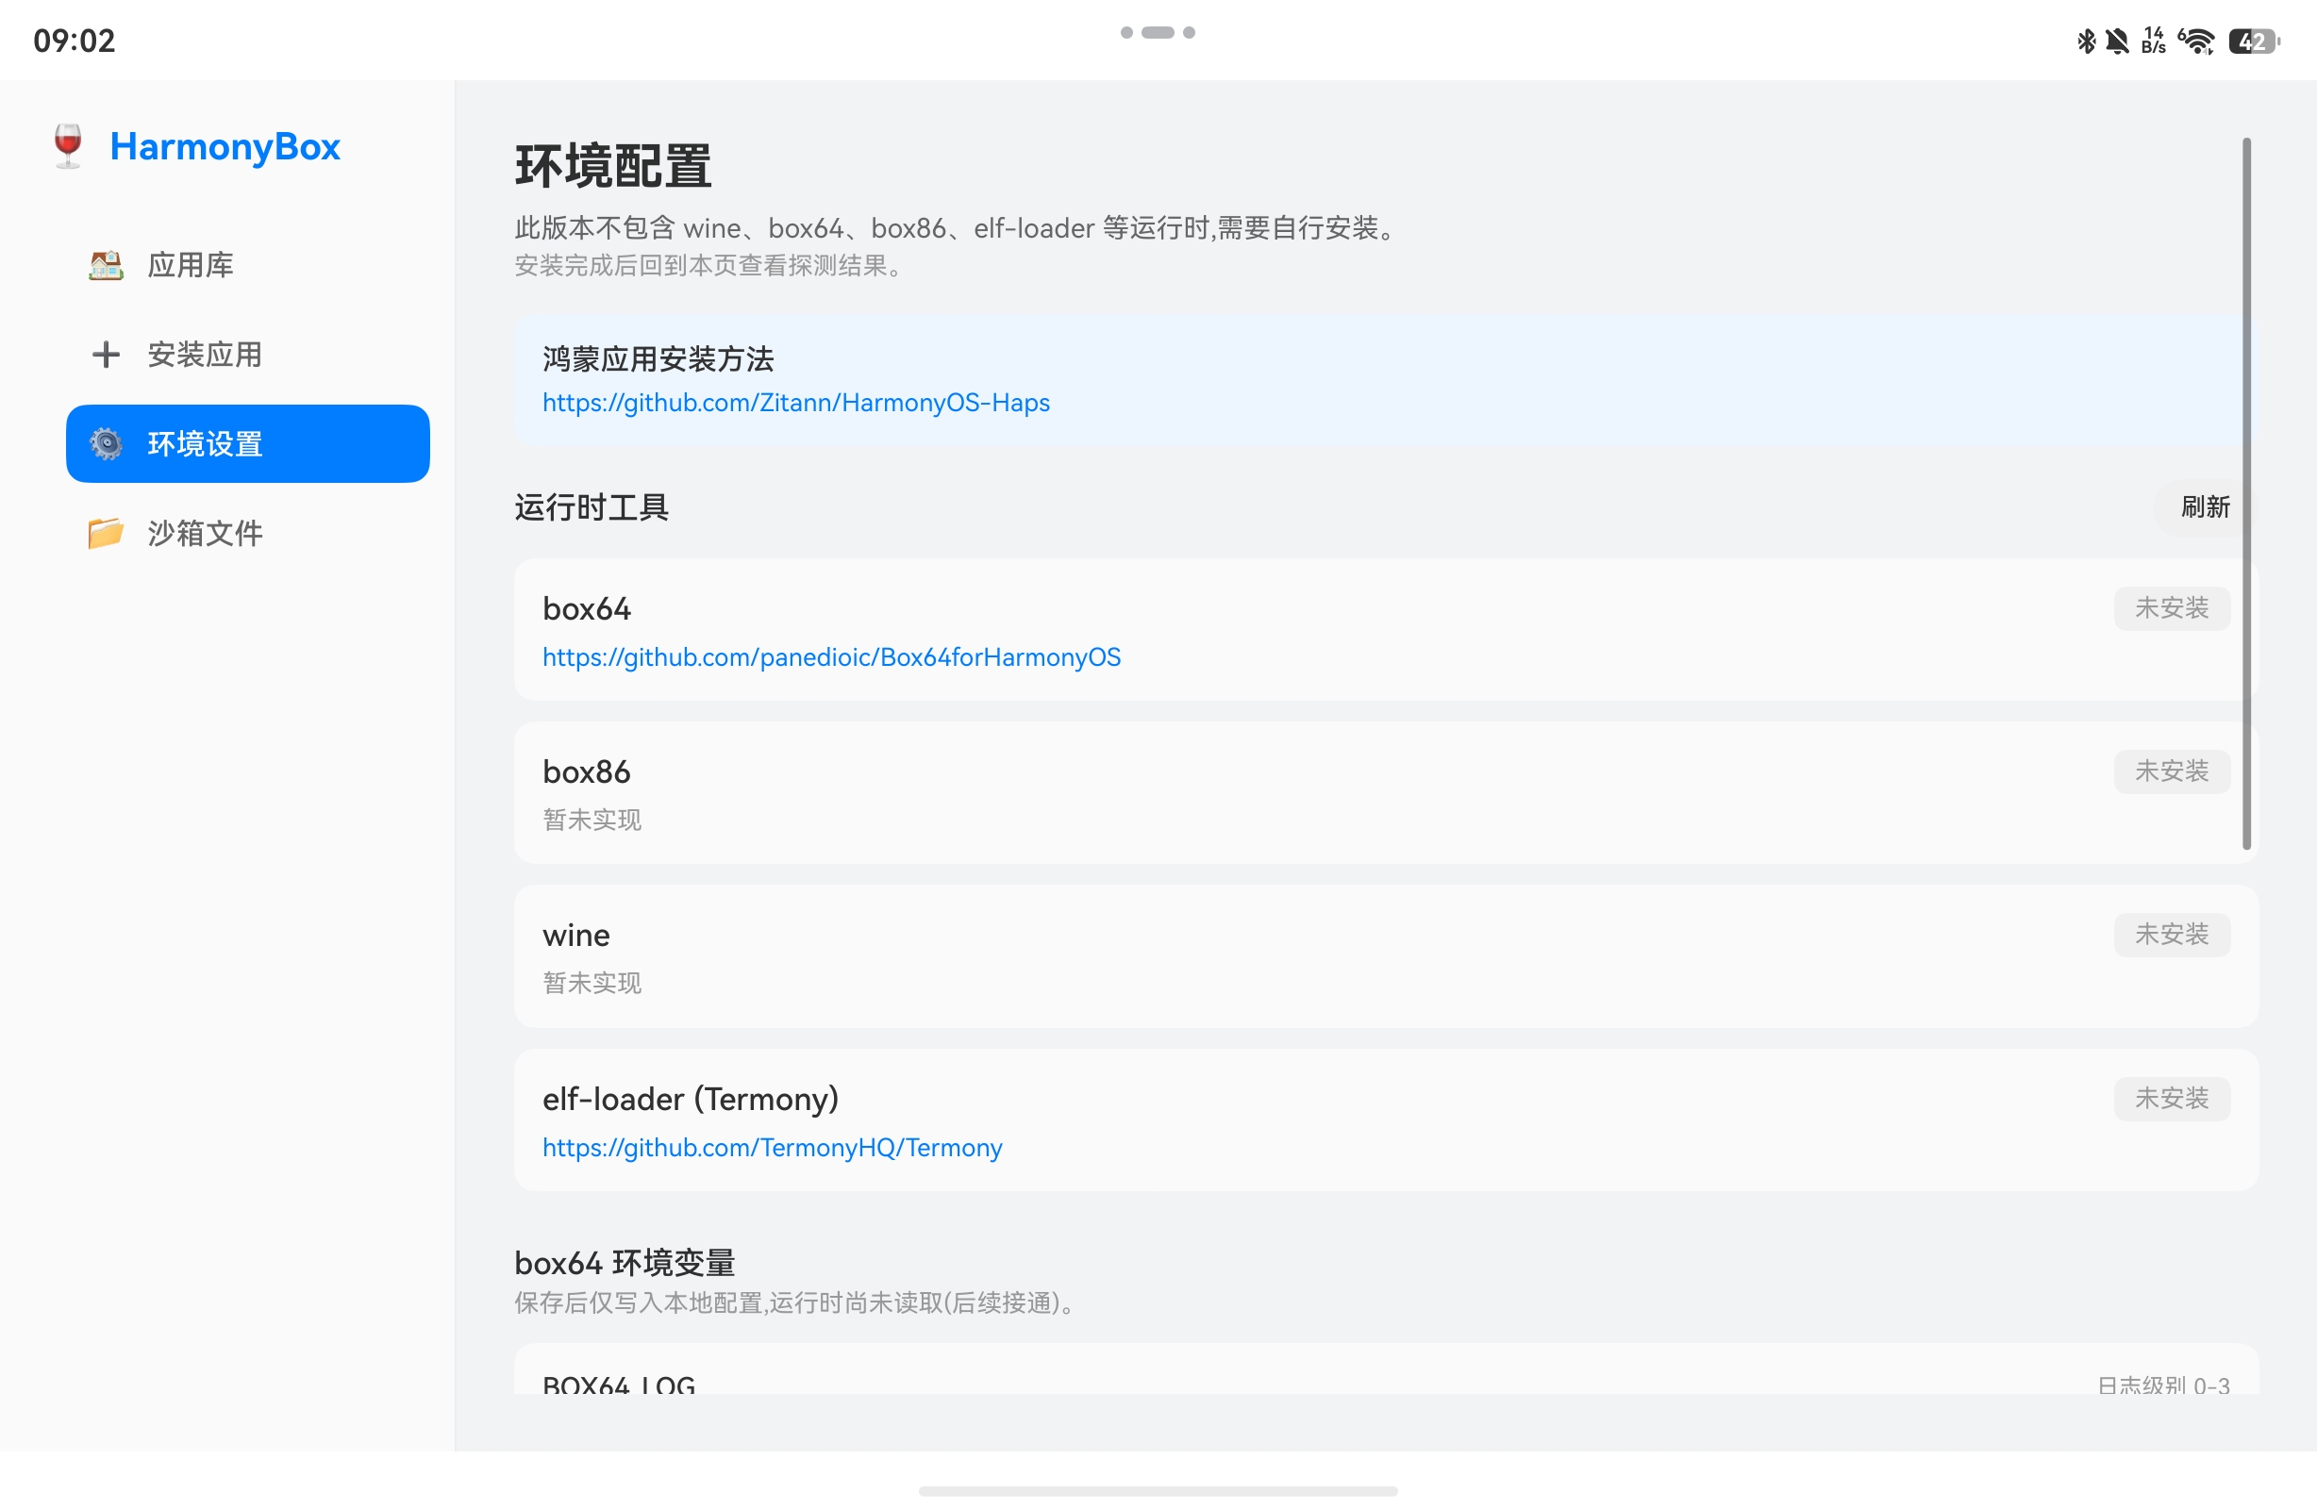Click the 运行时工具 section heading
The width and height of the screenshot is (2317, 1509).
[592, 507]
